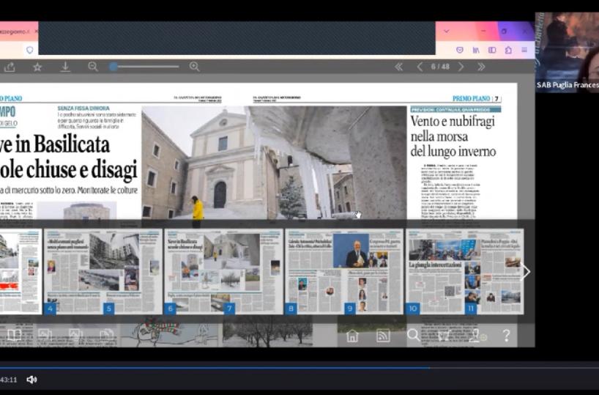The width and height of the screenshot is (599, 395).
Task: Open the user account icon
Action: 475,336
